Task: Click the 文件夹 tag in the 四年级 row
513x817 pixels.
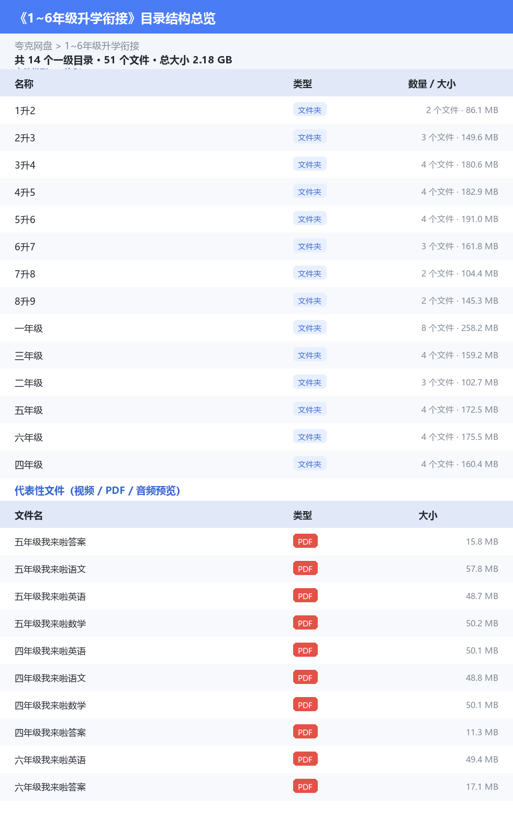Action: pos(310,463)
